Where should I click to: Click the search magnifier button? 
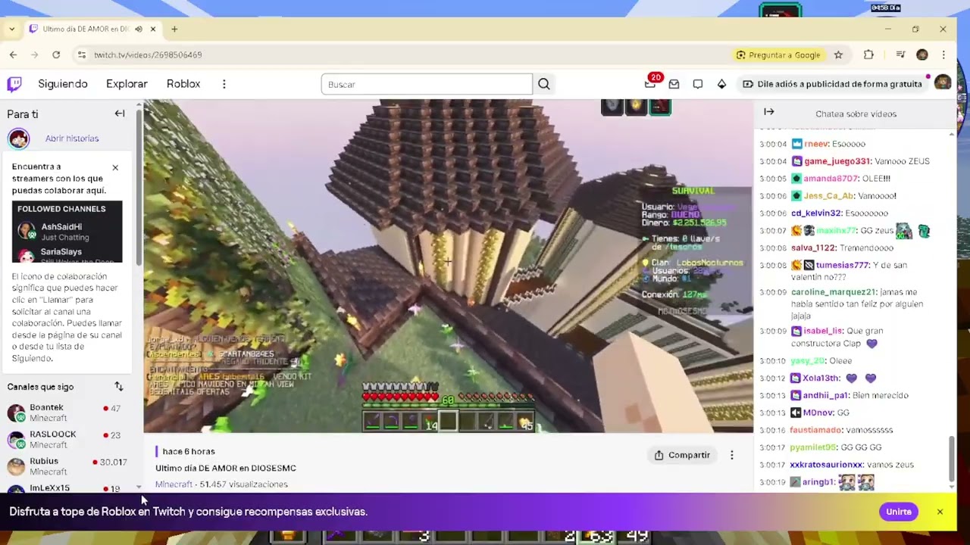click(x=544, y=84)
